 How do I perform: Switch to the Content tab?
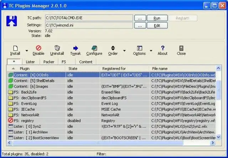(86, 62)
